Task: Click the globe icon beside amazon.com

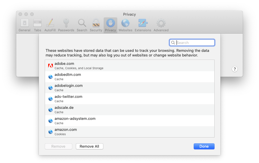Action: point(51,132)
